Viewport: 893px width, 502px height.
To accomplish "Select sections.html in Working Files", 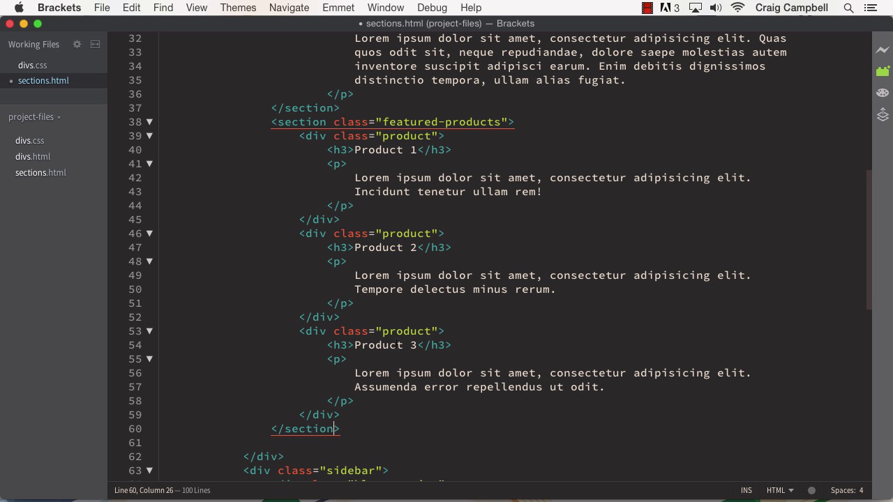I will click(x=43, y=81).
